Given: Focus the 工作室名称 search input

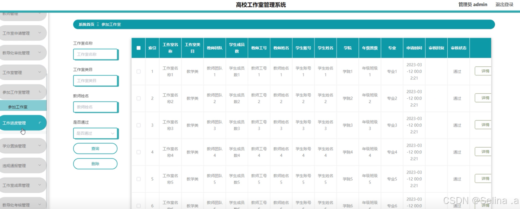Looking at the screenshot, I should pyautogui.click(x=96, y=54).
